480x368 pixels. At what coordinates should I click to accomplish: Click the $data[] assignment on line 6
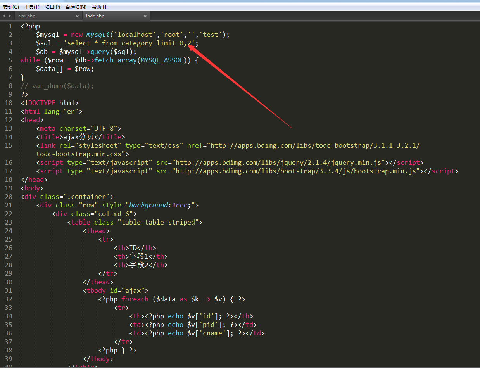tap(65, 69)
